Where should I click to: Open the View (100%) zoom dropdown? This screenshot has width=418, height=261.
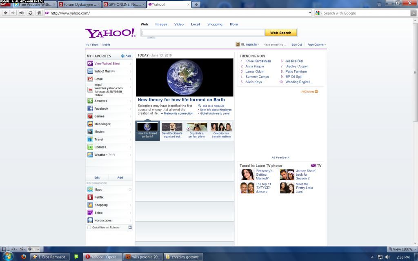(401, 249)
